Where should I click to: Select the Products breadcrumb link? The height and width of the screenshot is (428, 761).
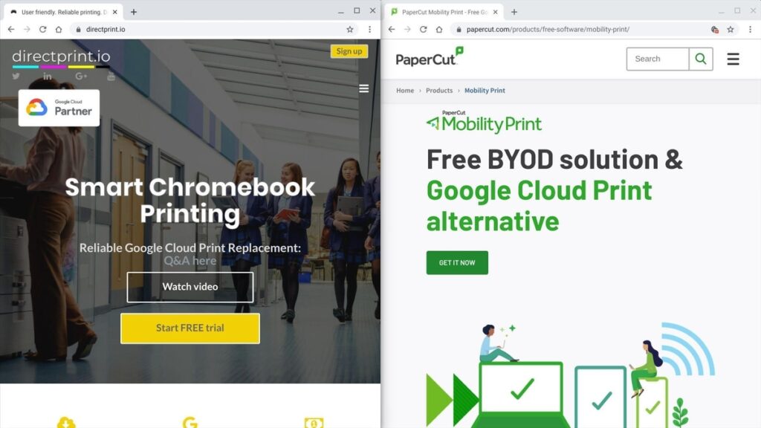pos(439,91)
